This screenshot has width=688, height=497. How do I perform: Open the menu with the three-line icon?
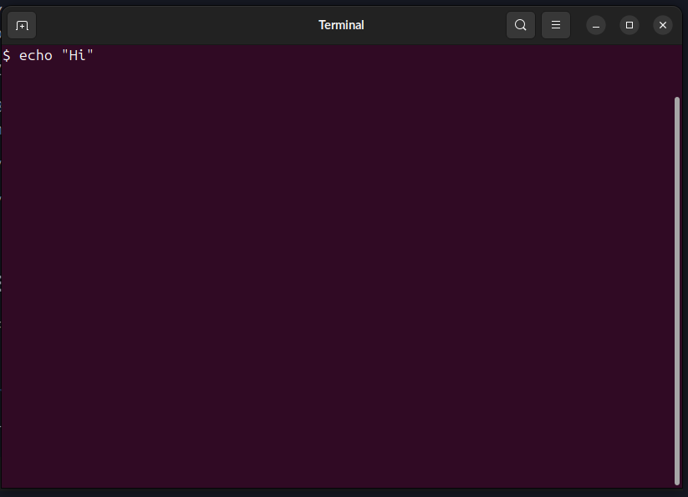(555, 24)
